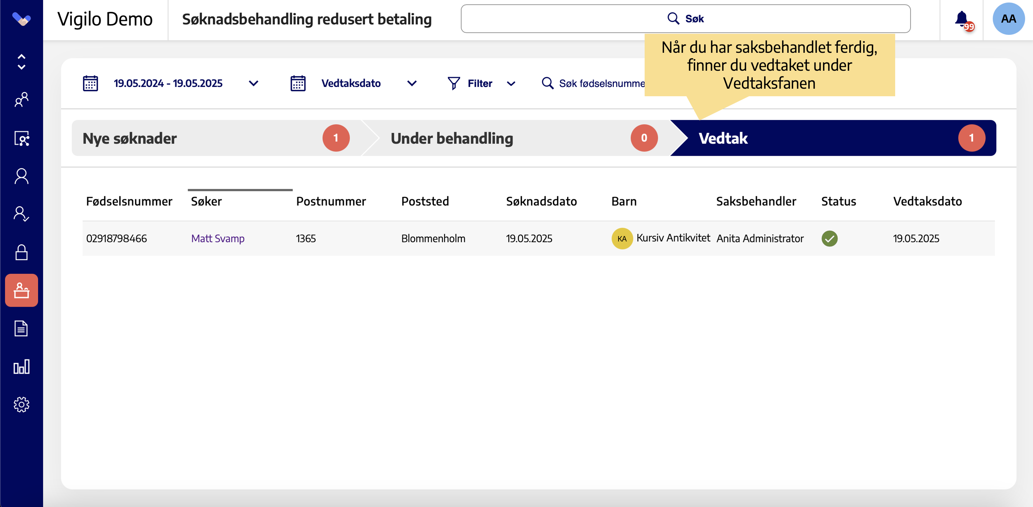Sort by Fødselsnummer column header
The image size is (1033, 507).
[x=129, y=201]
